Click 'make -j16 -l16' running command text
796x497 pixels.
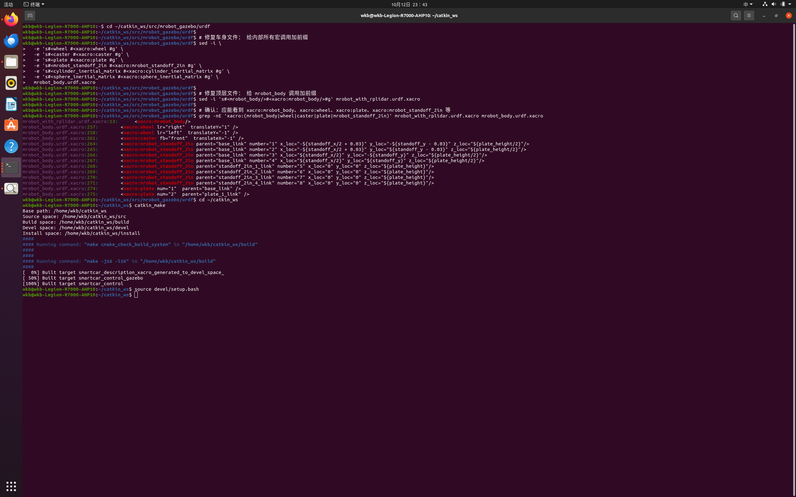[x=106, y=261]
